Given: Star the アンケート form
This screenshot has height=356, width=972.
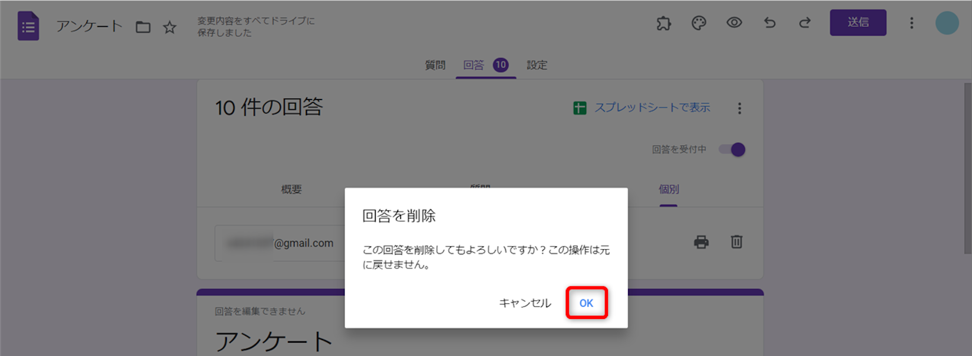Looking at the screenshot, I should [x=169, y=27].
